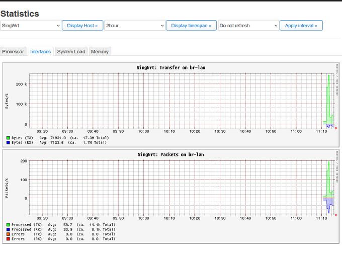Switch to the Processor tab
Image resolution: width=342 pixels, height=255 pixels.
(13, 52)
